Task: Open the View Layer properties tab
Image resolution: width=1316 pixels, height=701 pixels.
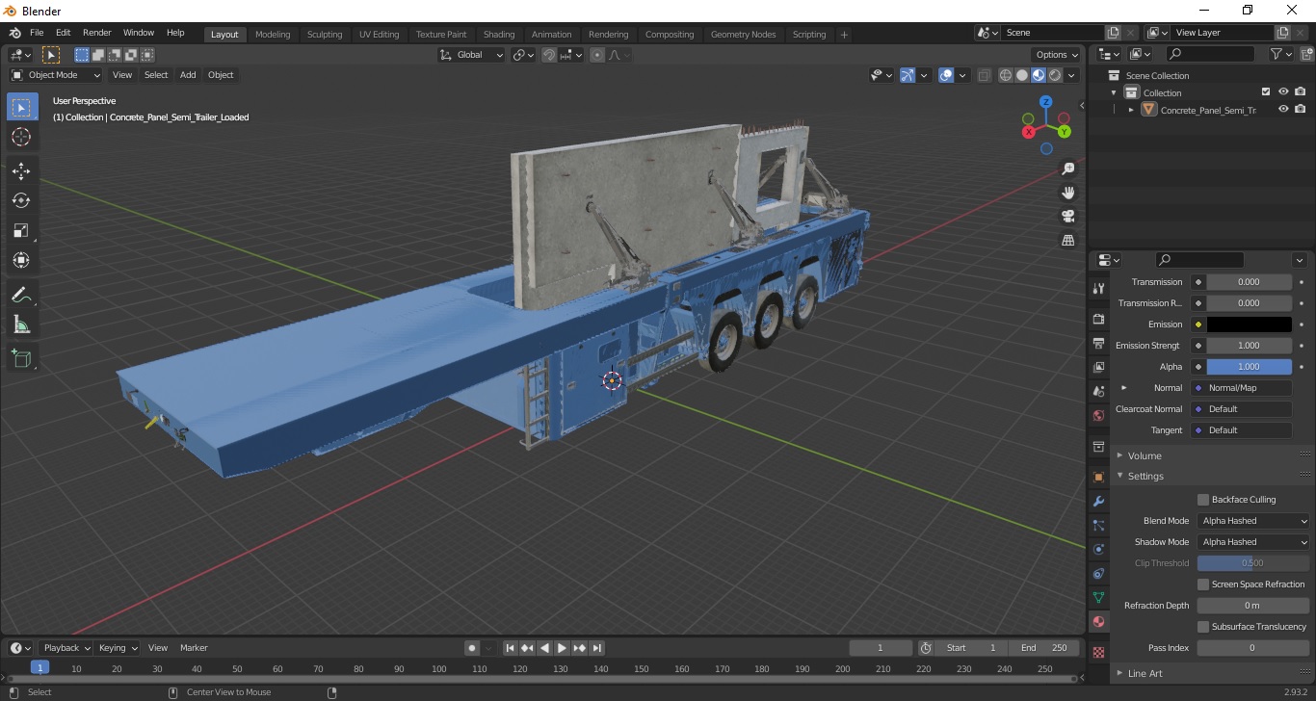Action: coord(1098,367)
